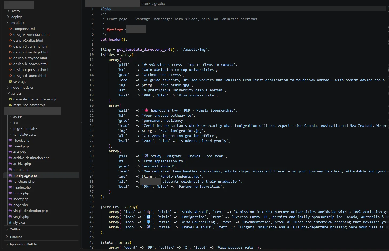Click the HTML icon beside design-a-voyage.html
The width and height of the screenshot is (389, 251).
click(x=10, y=58)
